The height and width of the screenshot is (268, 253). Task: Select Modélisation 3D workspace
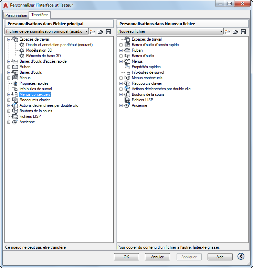39,50
